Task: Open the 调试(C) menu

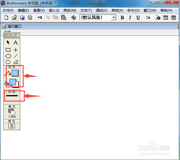Action: click(101, 10)
